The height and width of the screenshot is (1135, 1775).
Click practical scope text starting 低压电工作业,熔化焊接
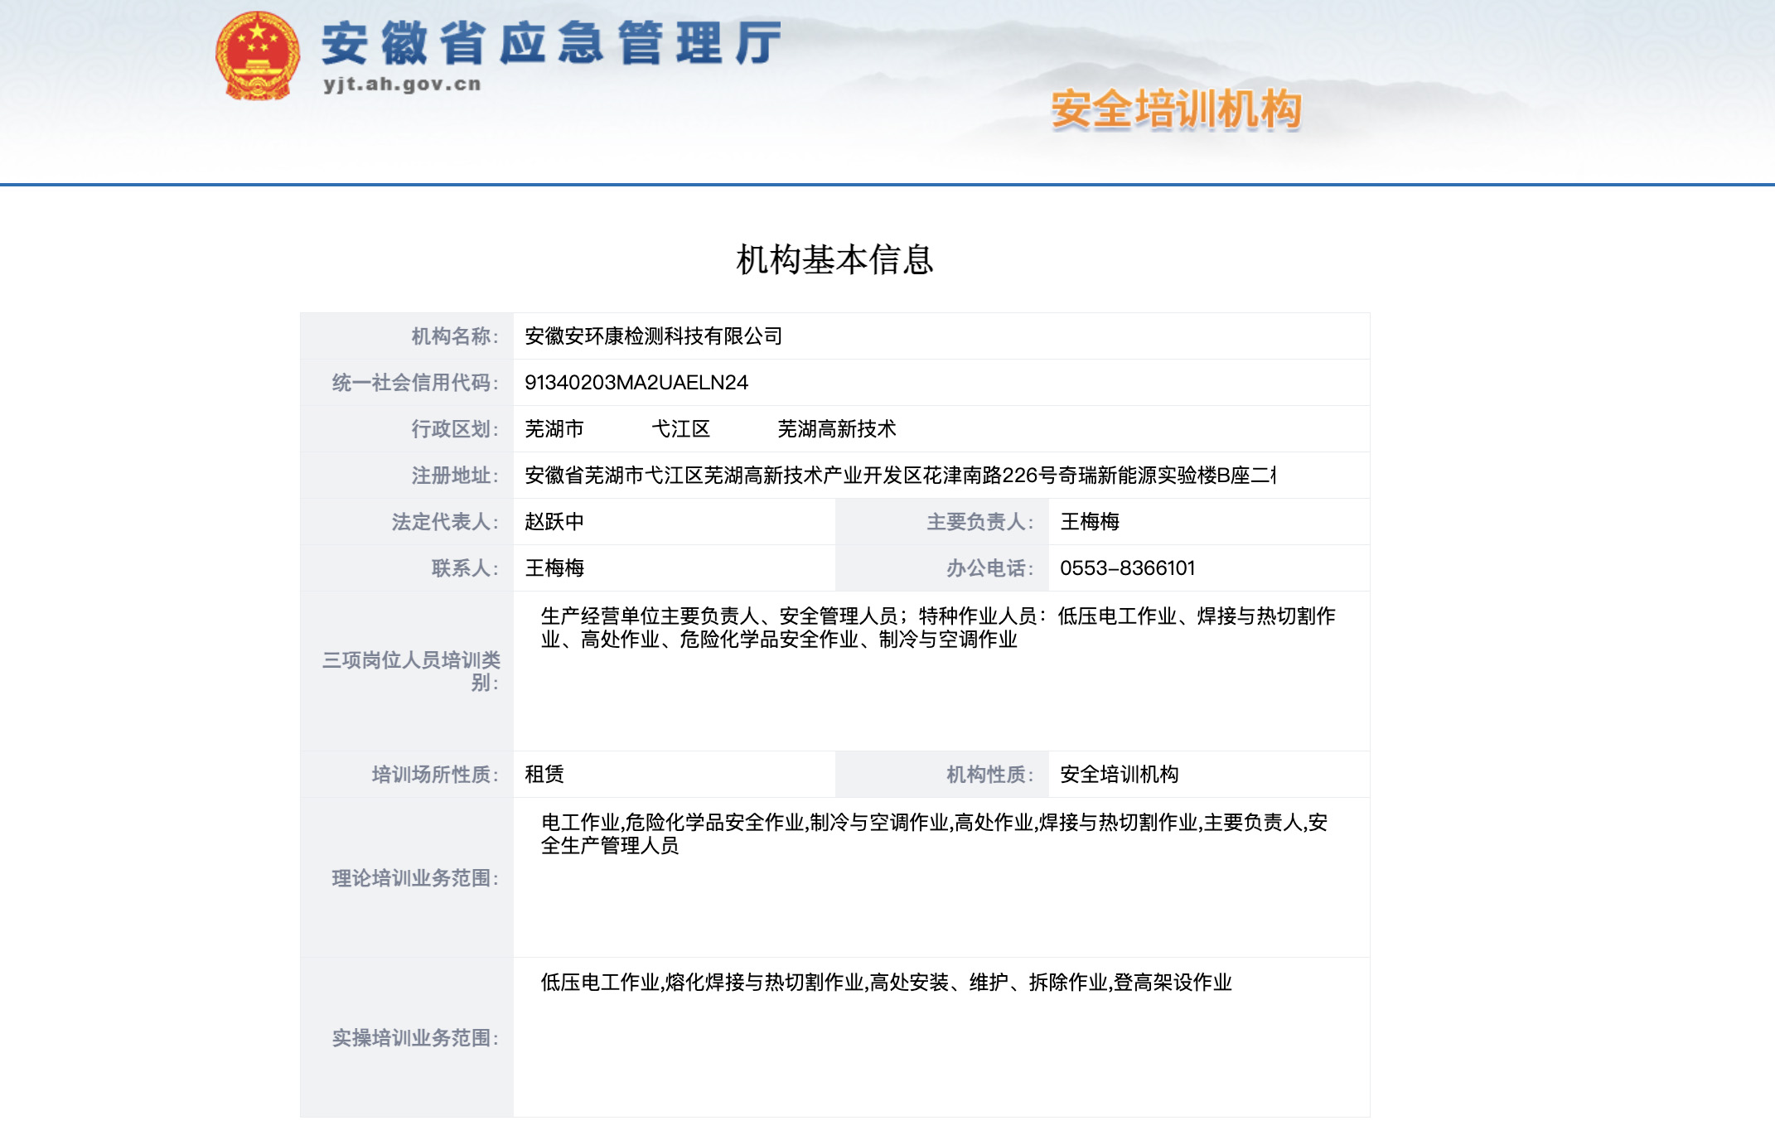887,982
